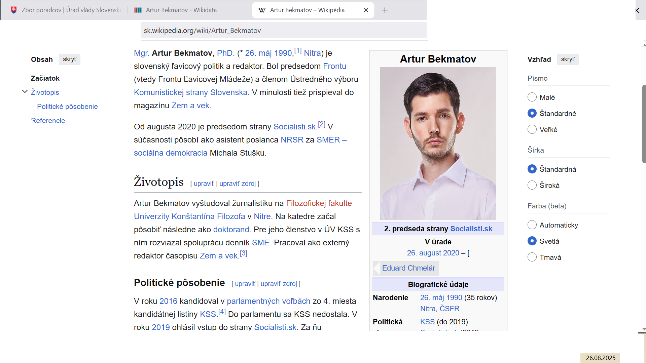Click the 26.08.2025 date label
646x363 pixels.
point(601,358)
